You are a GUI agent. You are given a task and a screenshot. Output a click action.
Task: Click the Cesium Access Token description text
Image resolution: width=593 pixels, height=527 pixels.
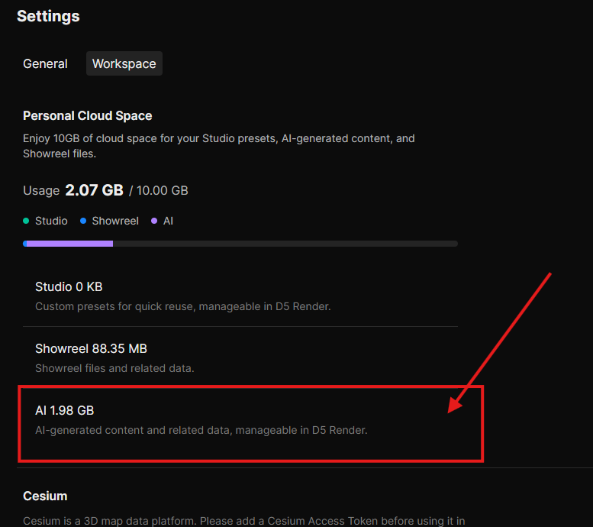click(x=244, y=521)
